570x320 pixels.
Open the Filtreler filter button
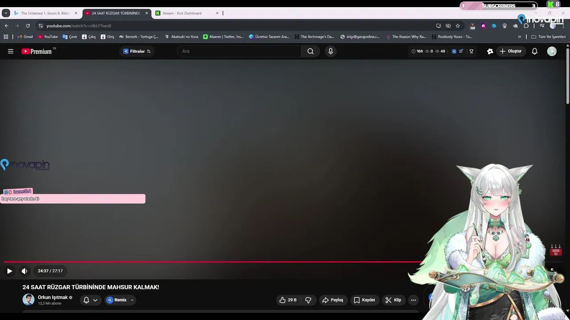pos(137,51)
